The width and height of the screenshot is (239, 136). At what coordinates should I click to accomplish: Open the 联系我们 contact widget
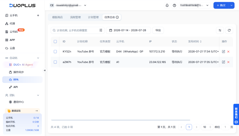coord(236,115)
